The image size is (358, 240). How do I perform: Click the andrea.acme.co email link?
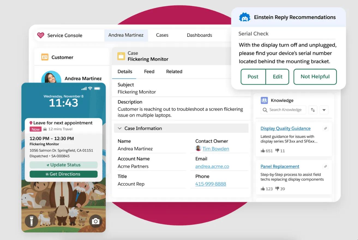[212, 166]
